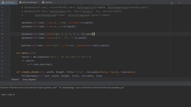Click 'selectforeground' in the comment line

[78, 15]
